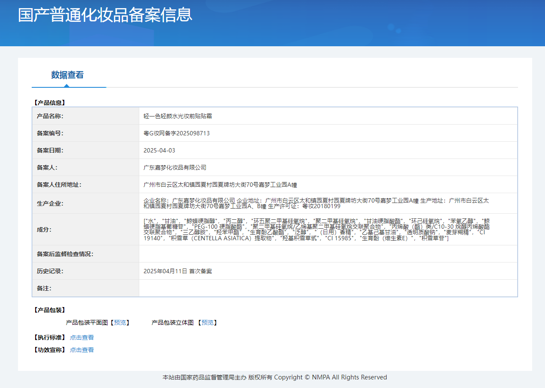Image resolution: width=545 pixels, height=388 pixels.
Task: Click the 备案编号 value 粤G妆网备字2025098713
Action: pyautogui.click(x=177, y=133)
